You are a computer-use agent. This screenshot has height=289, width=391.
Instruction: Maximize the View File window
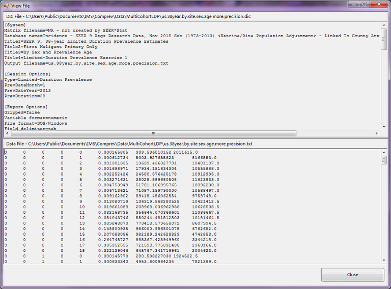tap(364, 4)
